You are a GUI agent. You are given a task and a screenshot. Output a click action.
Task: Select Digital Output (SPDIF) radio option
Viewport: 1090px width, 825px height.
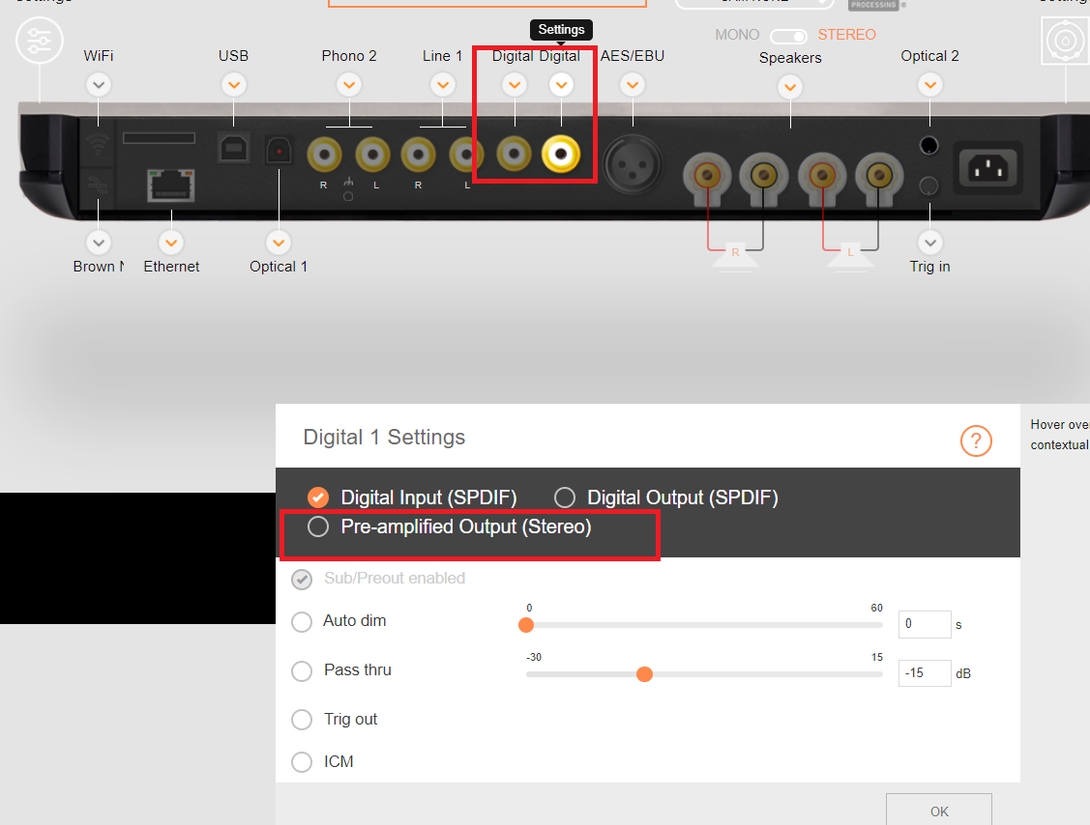pos(565,498)
